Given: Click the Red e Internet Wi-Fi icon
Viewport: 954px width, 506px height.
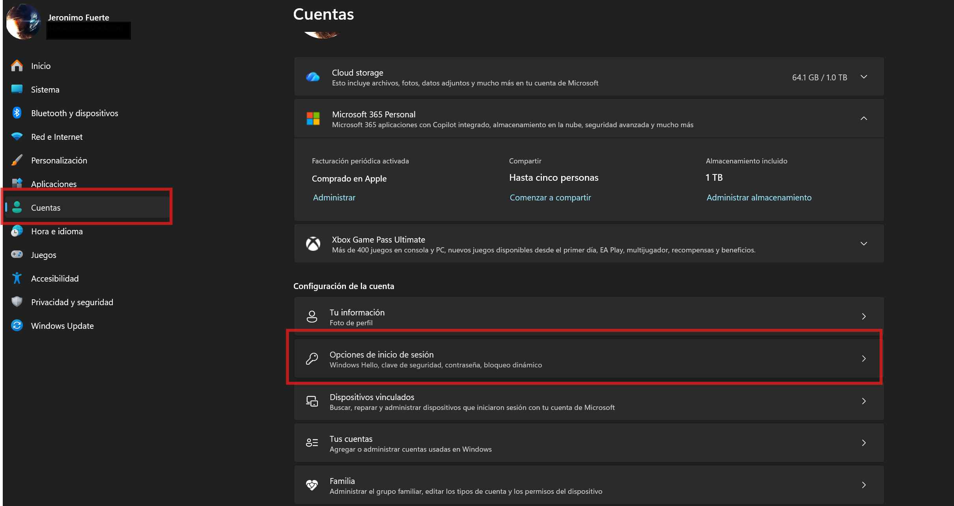Looking at the screenshot, I should (x=17, y=137).
